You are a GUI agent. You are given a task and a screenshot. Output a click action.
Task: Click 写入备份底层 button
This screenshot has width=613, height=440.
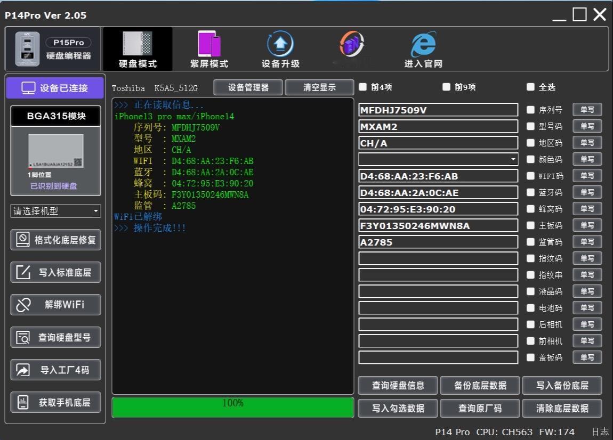click(x=562, y=385)
